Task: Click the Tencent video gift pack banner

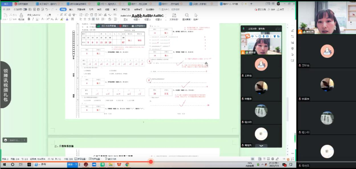Action: 6,84
